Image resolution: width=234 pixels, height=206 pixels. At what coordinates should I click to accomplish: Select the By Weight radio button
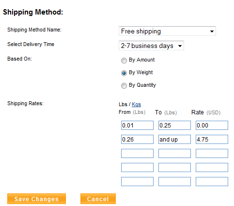[x=124, y=73]
